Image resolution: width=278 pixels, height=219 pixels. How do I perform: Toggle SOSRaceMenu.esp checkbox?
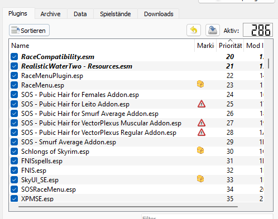click(15, 189)
